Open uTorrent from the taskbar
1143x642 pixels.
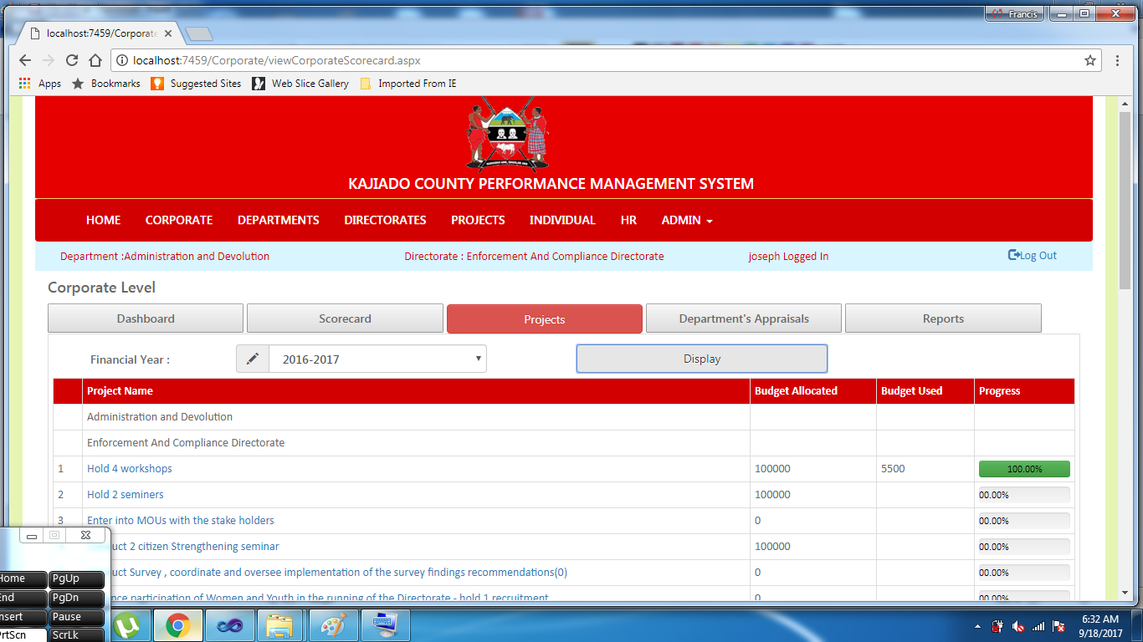[128, 625]
